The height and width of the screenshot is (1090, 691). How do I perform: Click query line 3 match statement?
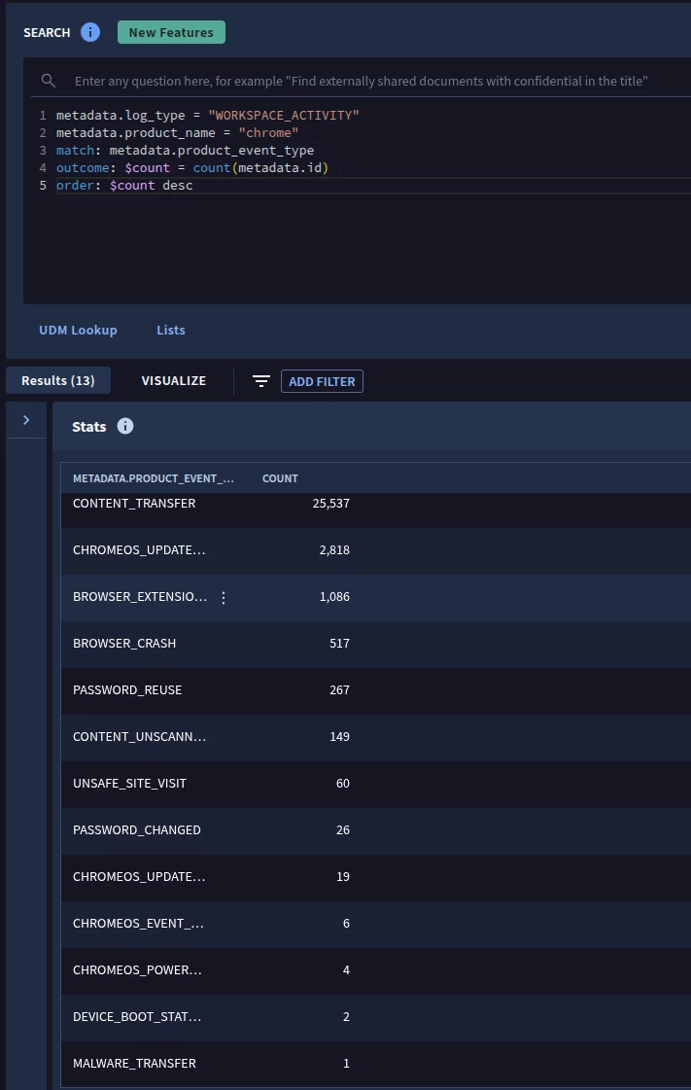(x=185, y=150)
